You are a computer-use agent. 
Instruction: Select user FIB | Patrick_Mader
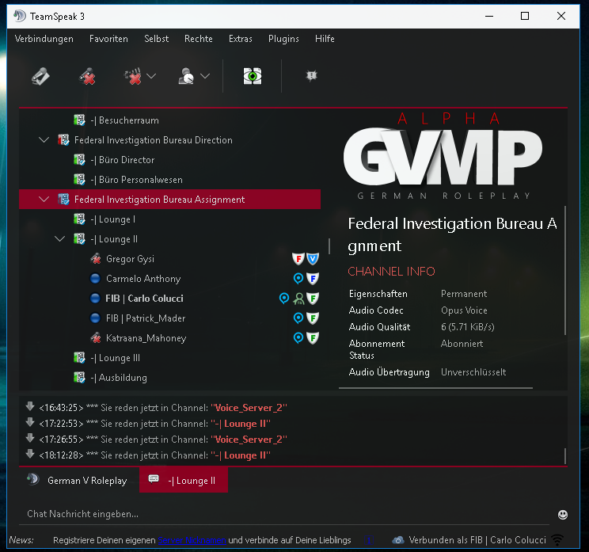pos(146,318)
